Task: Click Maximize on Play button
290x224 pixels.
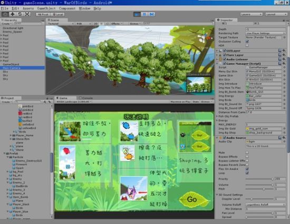Action: pos(180,101)
